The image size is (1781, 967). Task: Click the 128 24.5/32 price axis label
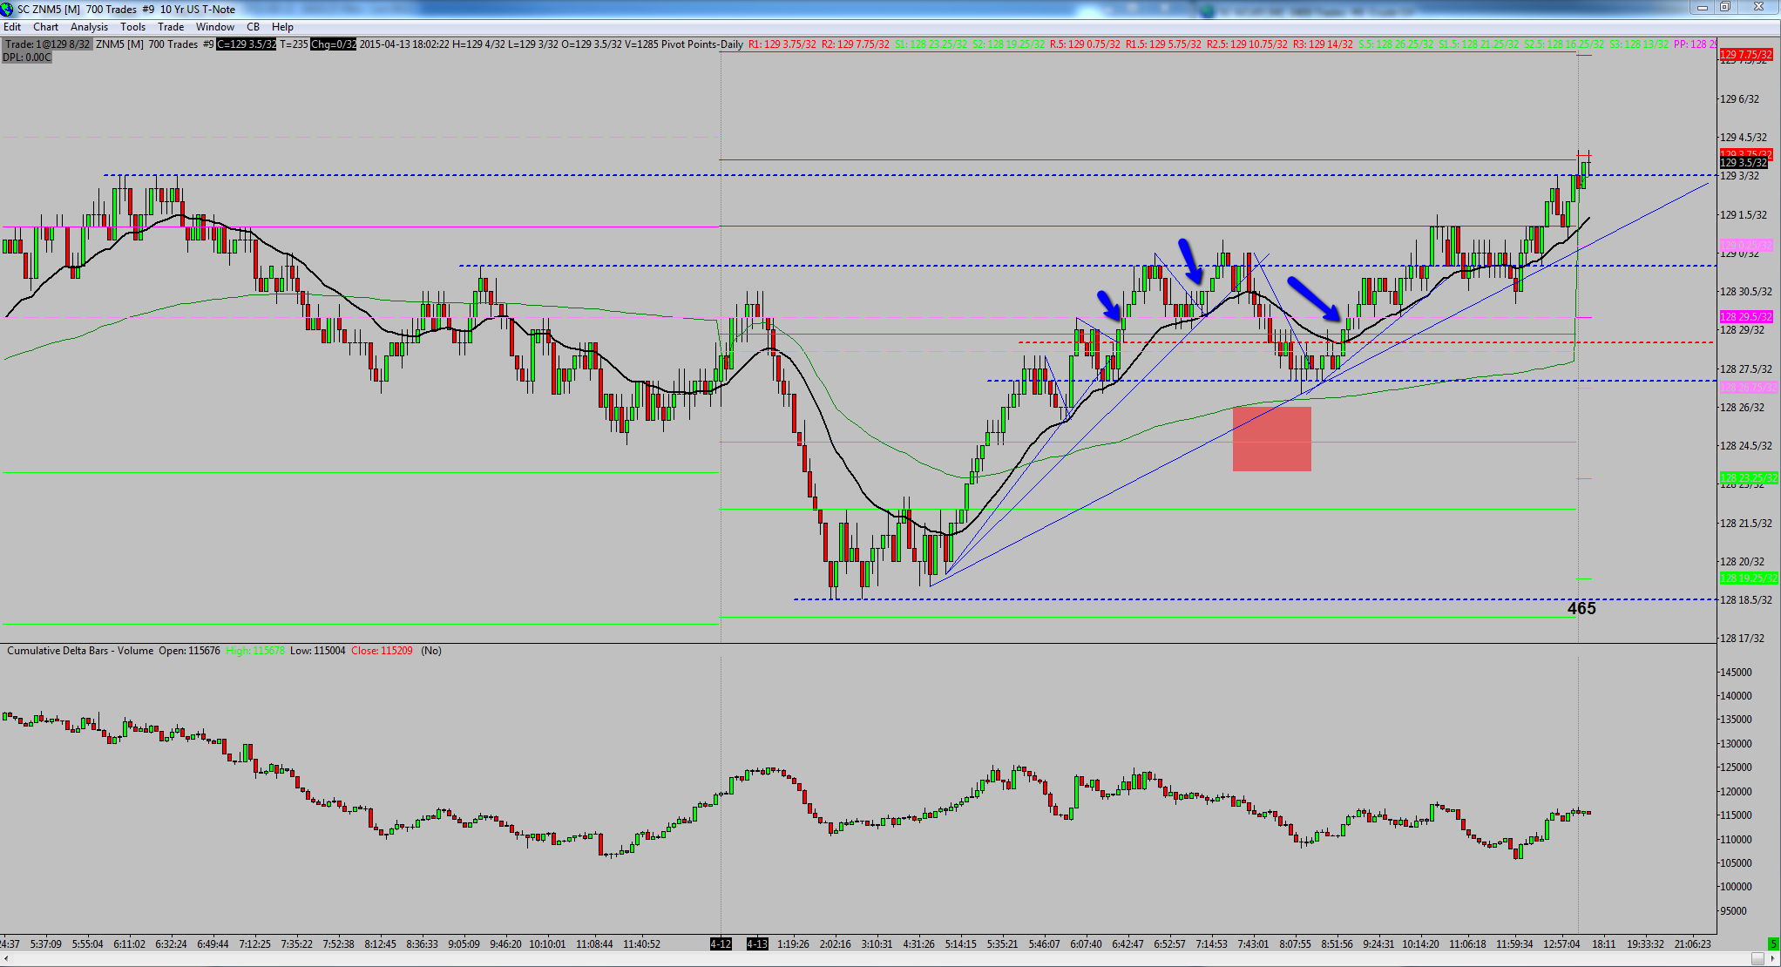pos(1745,446)
